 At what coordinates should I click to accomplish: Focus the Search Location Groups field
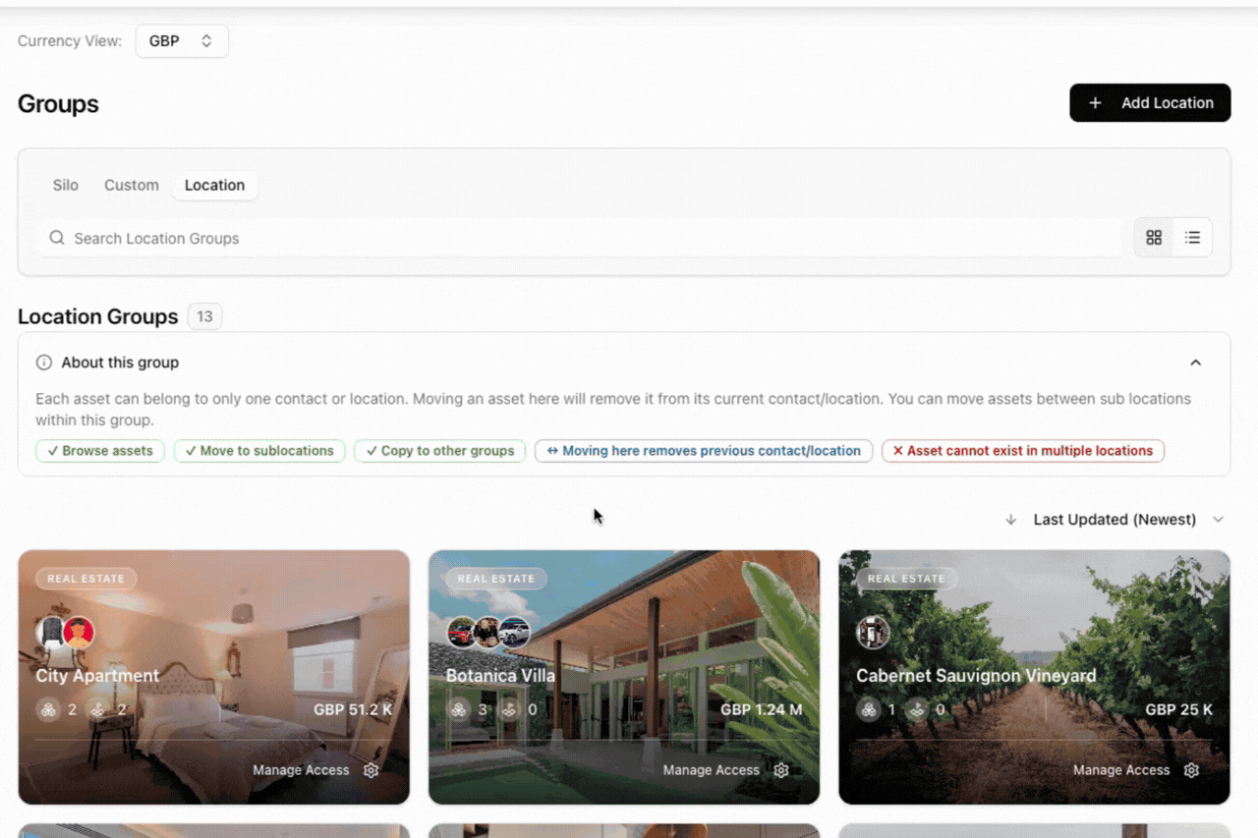pyautogui.click(x=580, y=238)
